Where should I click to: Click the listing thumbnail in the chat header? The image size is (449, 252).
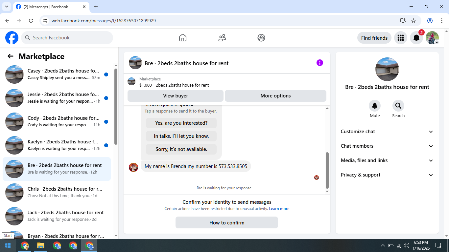pos(135,63)
